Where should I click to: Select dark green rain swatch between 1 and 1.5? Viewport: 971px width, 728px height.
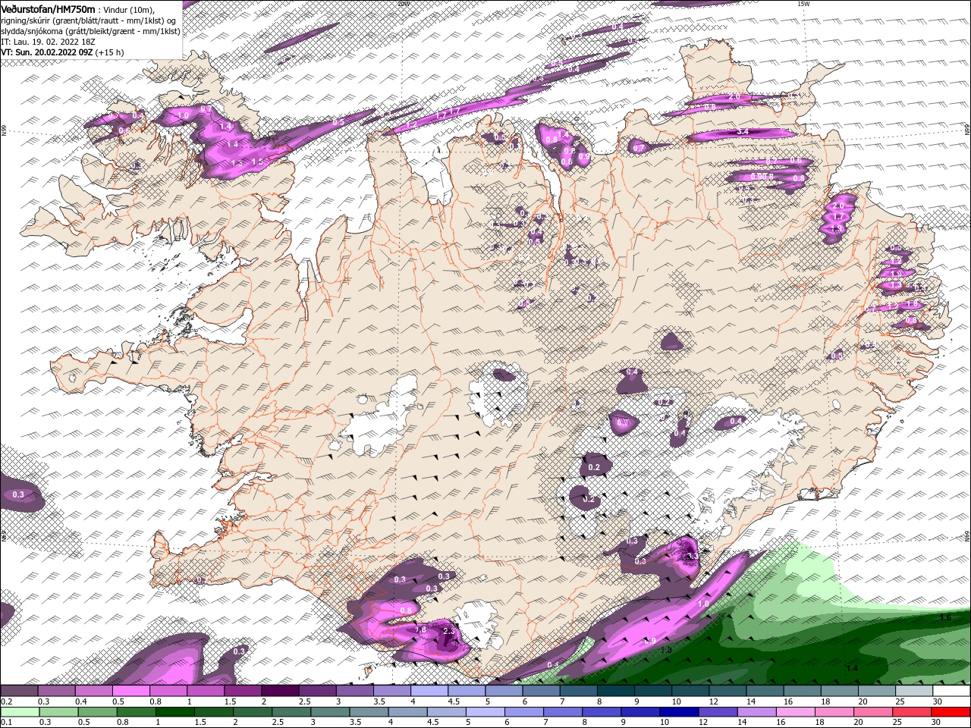click(x=175, y=711)
